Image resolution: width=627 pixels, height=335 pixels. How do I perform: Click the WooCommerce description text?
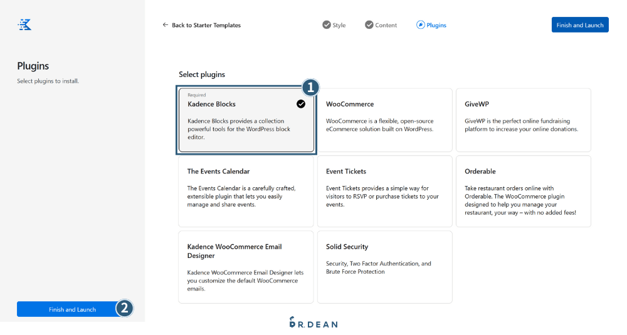tap(379, 125)
